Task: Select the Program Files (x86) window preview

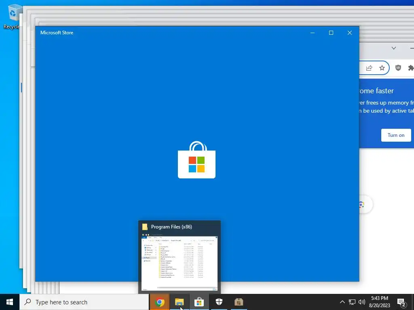Action: click(179, 257)
